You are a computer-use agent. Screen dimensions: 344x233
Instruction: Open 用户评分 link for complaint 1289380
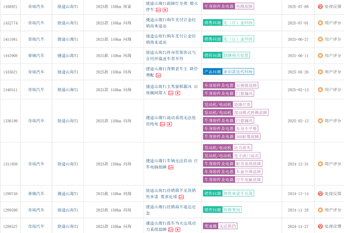click(333, 210)
